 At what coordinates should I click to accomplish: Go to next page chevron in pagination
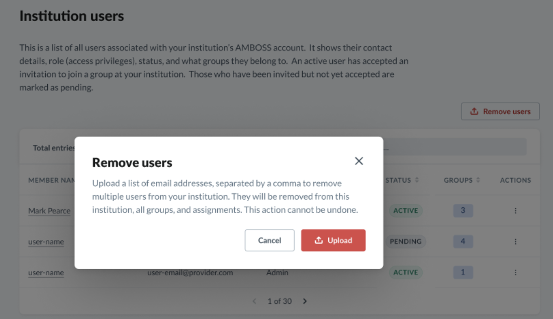click(305, 301)
